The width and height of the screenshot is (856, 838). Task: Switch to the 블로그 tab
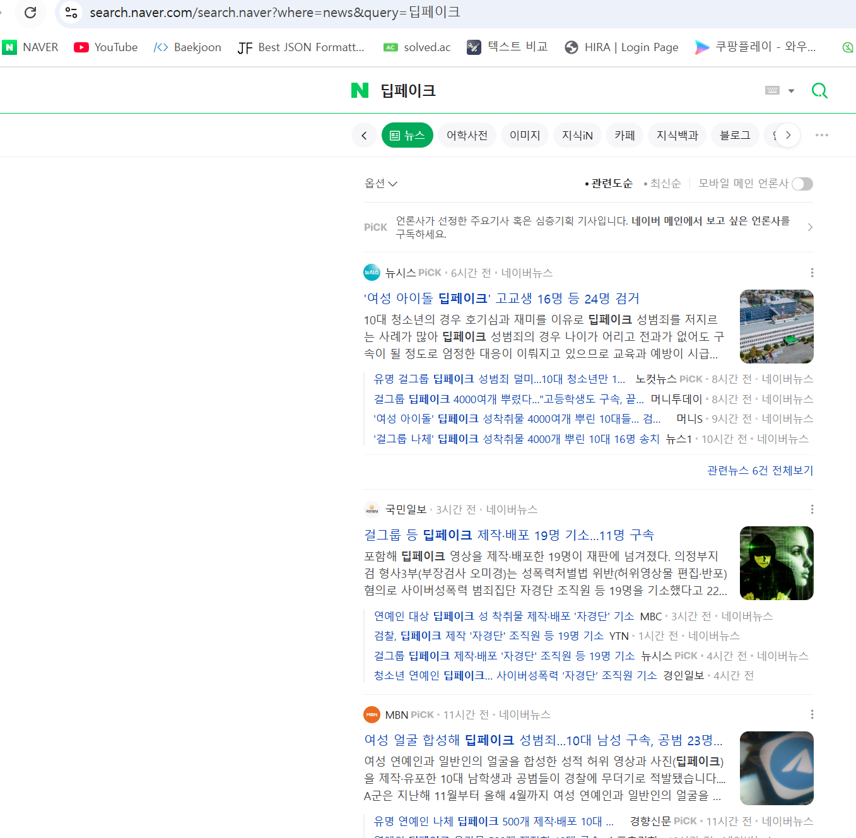point(735,135)
